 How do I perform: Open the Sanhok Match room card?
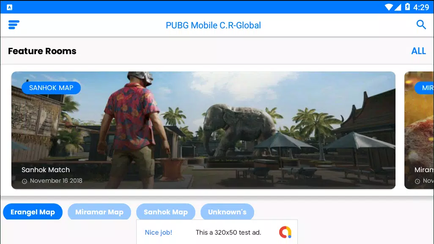point(203,130)
